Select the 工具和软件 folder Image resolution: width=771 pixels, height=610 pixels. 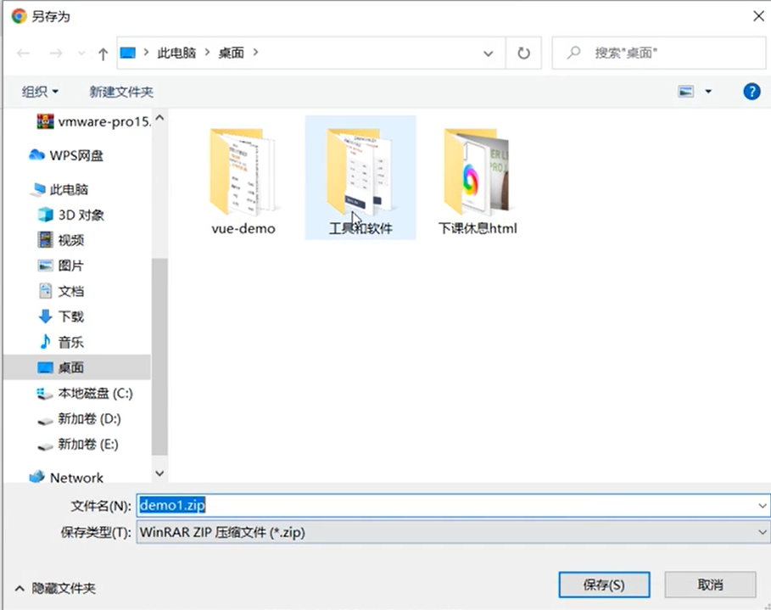pos(360,180)
